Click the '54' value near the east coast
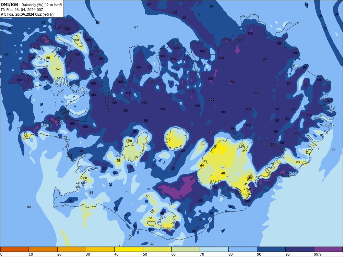The width and height of the screenshot is (343, 257). pyautogui.click(x=298, y=162)
